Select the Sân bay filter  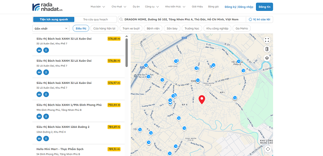172,28
